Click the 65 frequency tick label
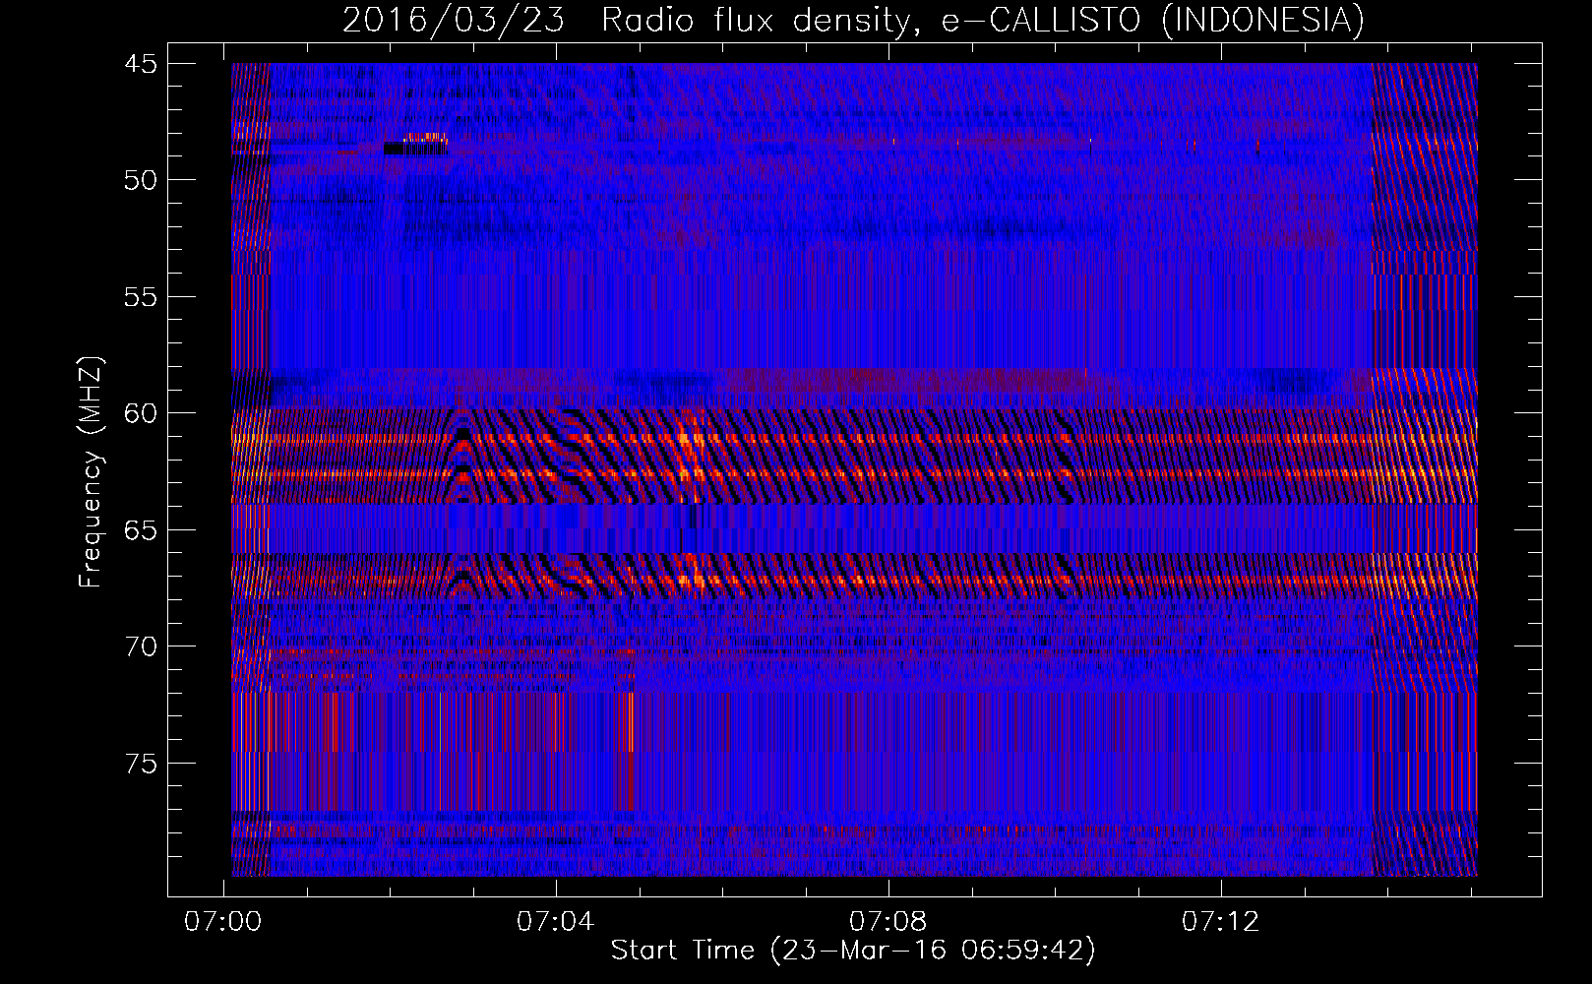Image resolution: width=1592 pixels, height=984 pixels. coord(141,530)
